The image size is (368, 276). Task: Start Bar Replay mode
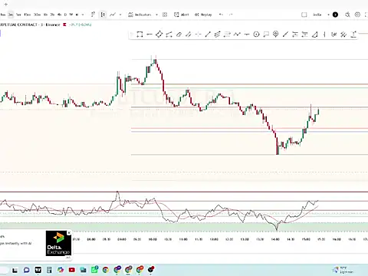pyautogui.click(x=203, y=15)
